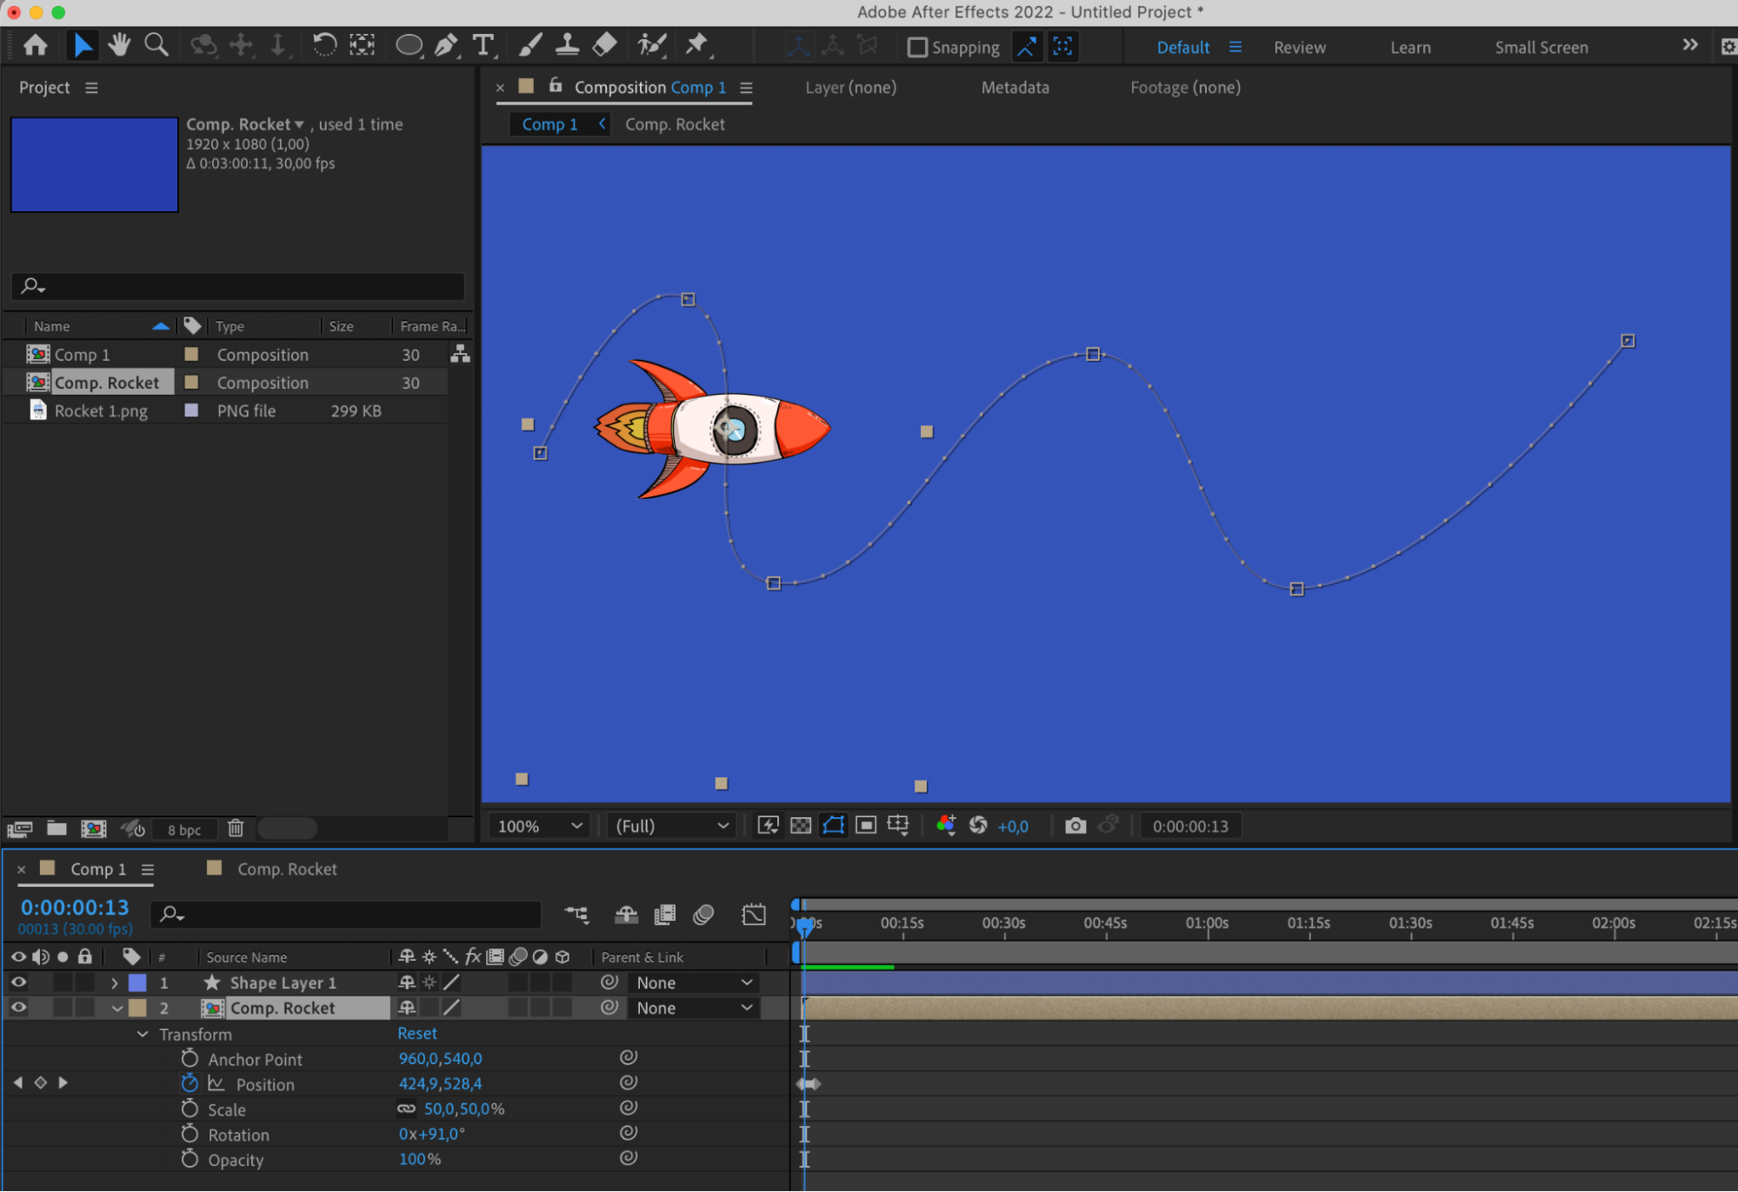Image resolution: width=1738 pixels, height=1192 pixels.
Task: Select the Ellipse shape tool
Action: (x=408, y=45)
